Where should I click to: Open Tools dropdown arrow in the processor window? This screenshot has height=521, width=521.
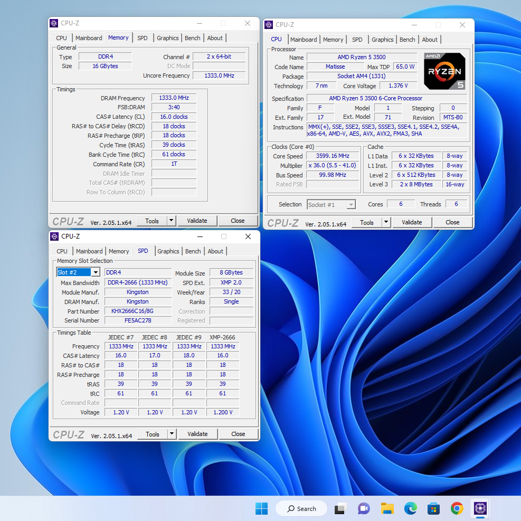coord(386,222)
